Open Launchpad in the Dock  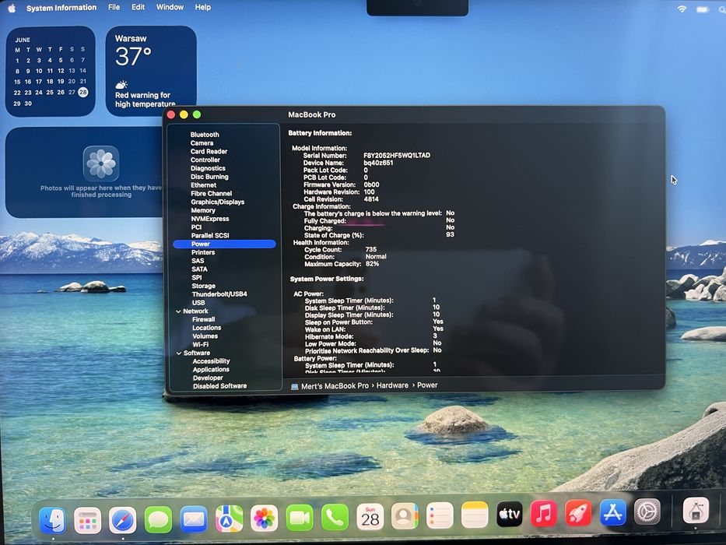[87, 519]
